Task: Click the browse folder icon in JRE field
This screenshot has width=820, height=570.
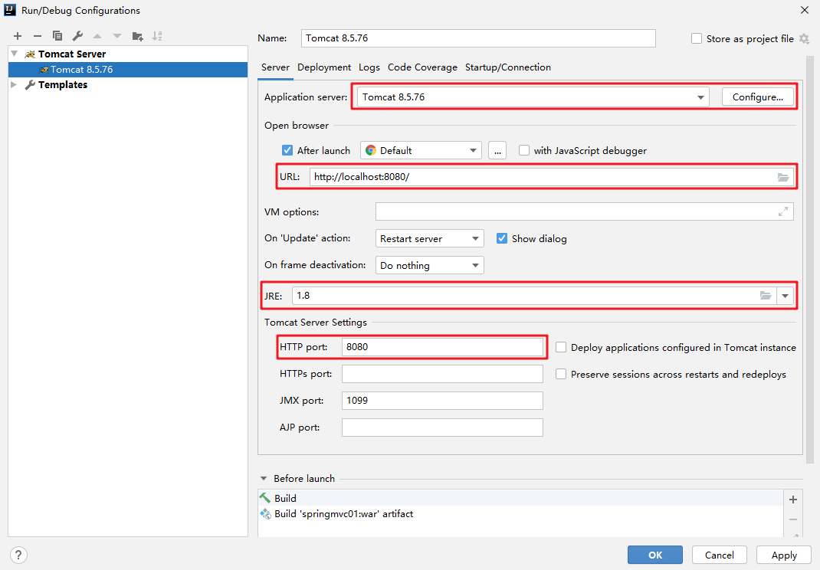Action: click(765, 296)
